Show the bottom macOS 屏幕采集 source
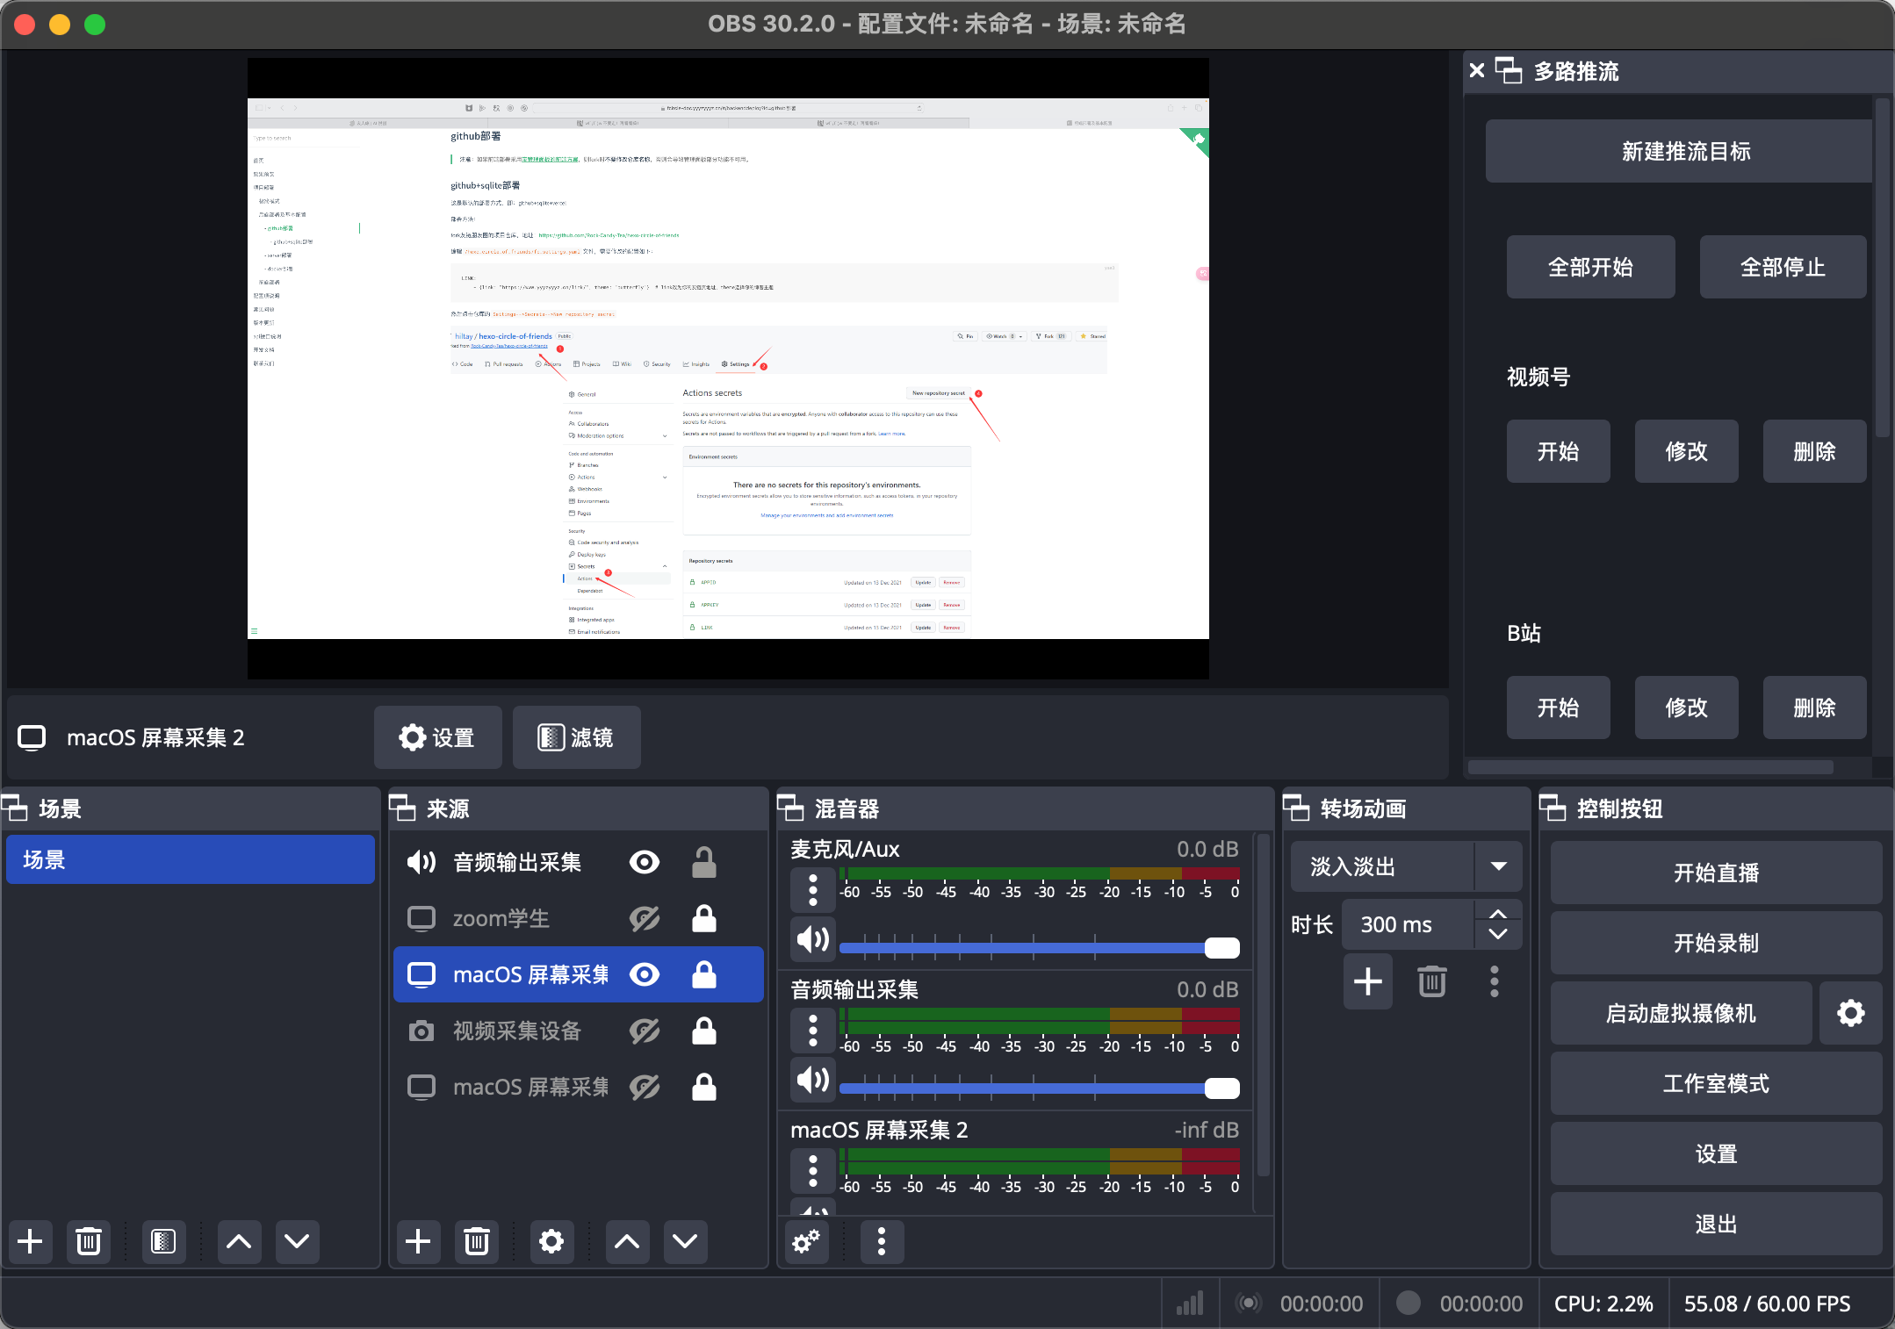Image resolution: width=1895 pixels, height=1329 pixels. [645, 1087]
